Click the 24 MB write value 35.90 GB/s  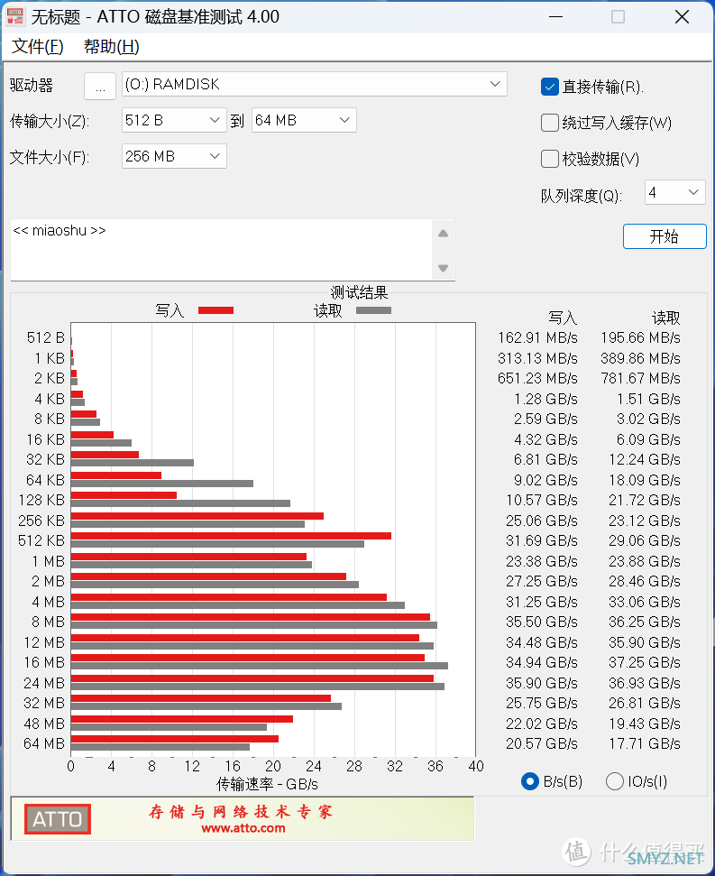point(541,683)
